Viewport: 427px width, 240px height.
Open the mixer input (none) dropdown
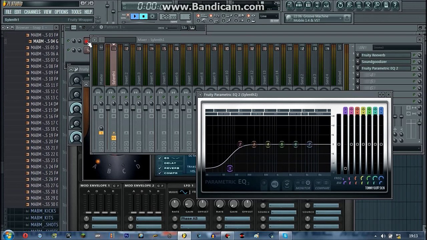pos(397,48)
